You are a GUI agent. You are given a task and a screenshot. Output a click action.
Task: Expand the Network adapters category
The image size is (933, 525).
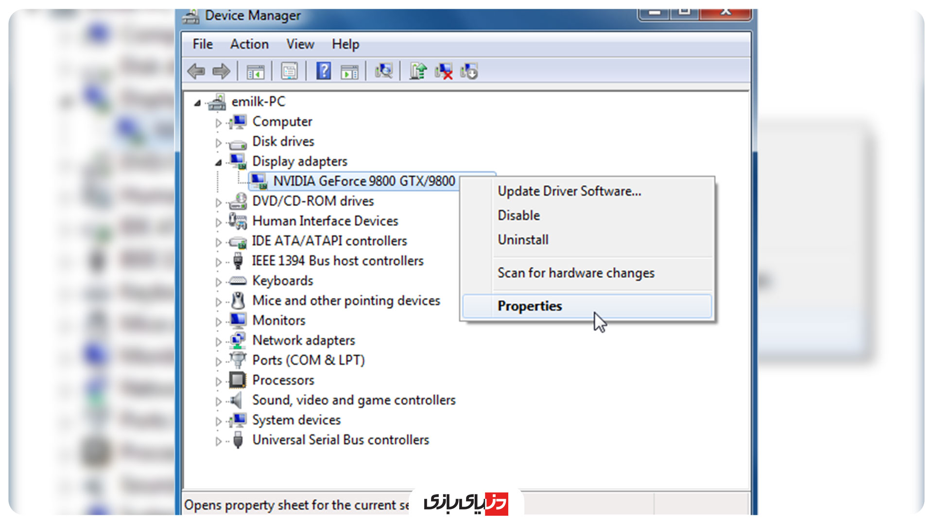219,342
